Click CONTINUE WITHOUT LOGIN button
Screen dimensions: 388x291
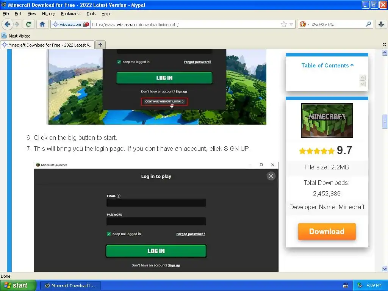pos(164,102)
